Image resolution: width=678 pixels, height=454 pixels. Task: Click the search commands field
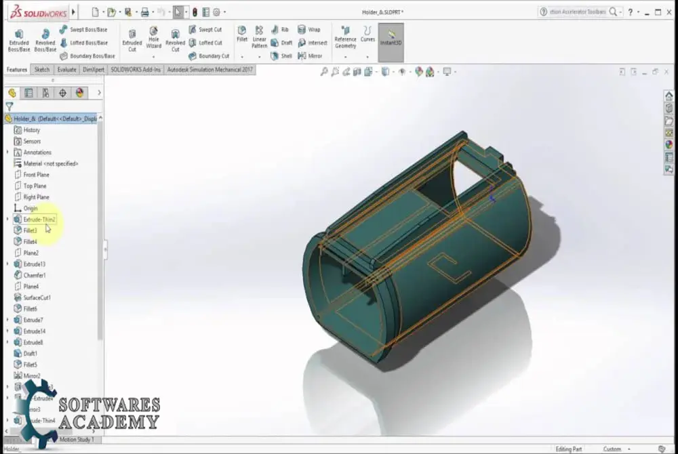577,12
